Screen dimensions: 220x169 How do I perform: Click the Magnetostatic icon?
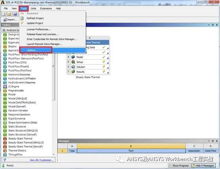point(5,91)
